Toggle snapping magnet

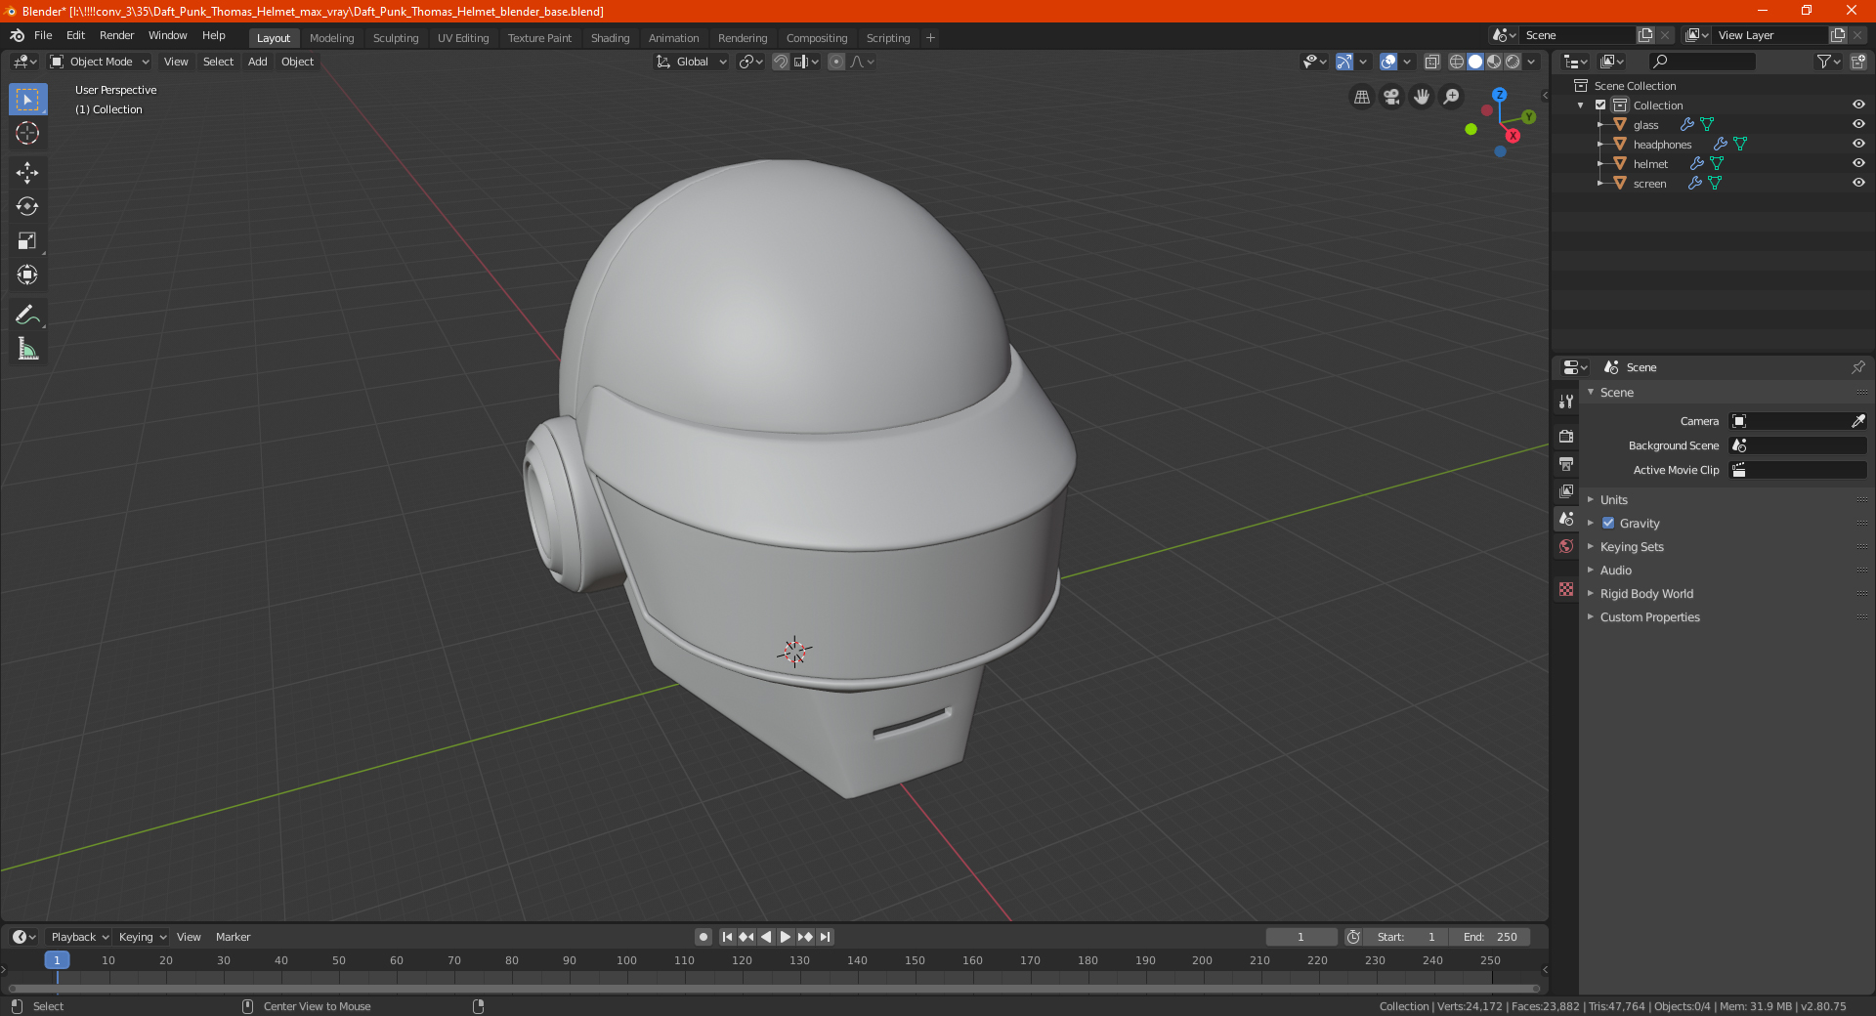(781, 62)
